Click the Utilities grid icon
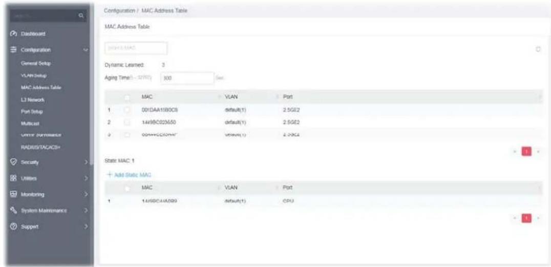The height and width of the screenshot is (267, 551). (x=14, y=179)
